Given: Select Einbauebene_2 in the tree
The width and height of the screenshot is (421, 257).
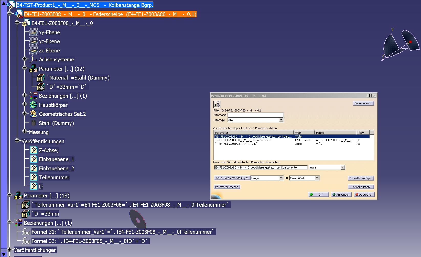Looking at the screenshot, I should tap(57, 168).
